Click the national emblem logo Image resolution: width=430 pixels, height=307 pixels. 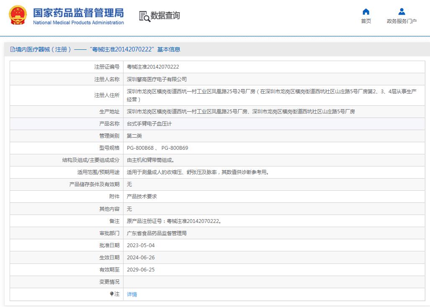pos(18,15)
